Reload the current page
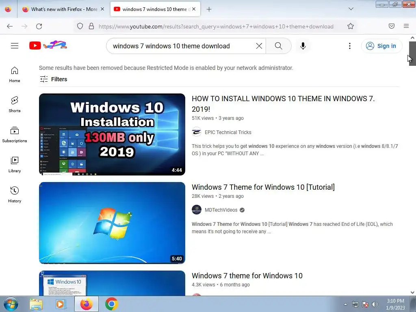Image resolution: width=416 pixels, height=312 pixels. tap(39, 26)
